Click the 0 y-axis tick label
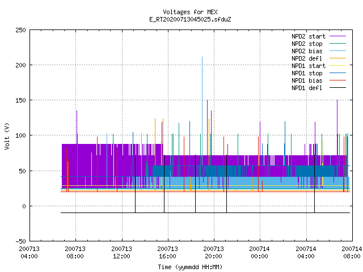This screenshot has height=272, width=363. point(24,206)
